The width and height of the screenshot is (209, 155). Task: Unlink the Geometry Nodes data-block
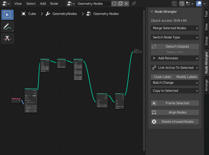click(126, 4)
